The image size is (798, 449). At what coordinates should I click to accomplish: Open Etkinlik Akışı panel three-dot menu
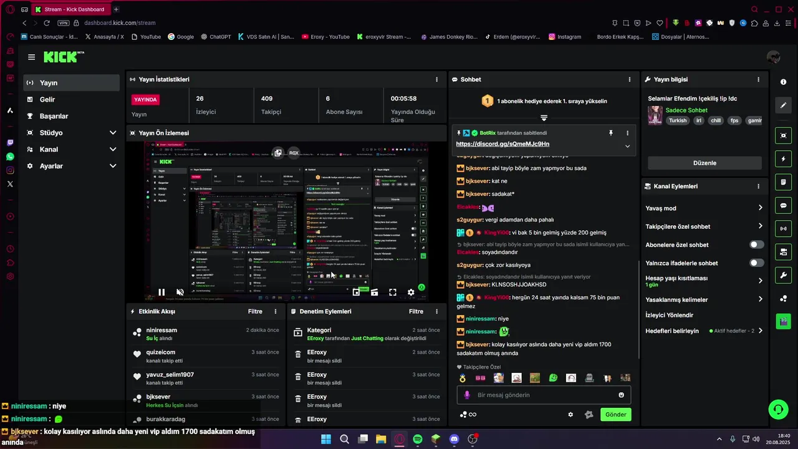coord(276,311)
